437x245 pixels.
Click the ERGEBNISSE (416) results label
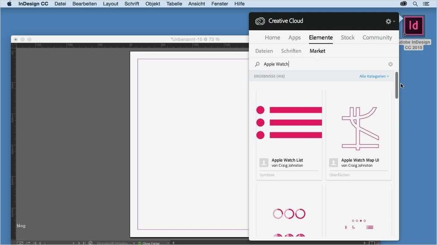[269, 76]
